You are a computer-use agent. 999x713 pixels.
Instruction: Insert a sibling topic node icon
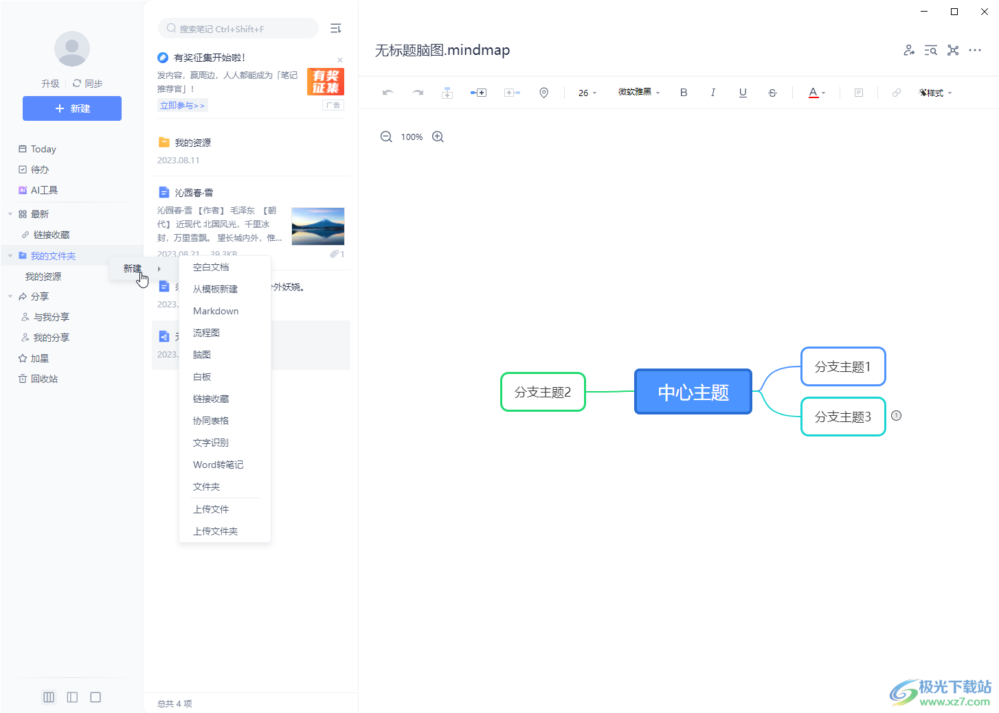[512, 93]
